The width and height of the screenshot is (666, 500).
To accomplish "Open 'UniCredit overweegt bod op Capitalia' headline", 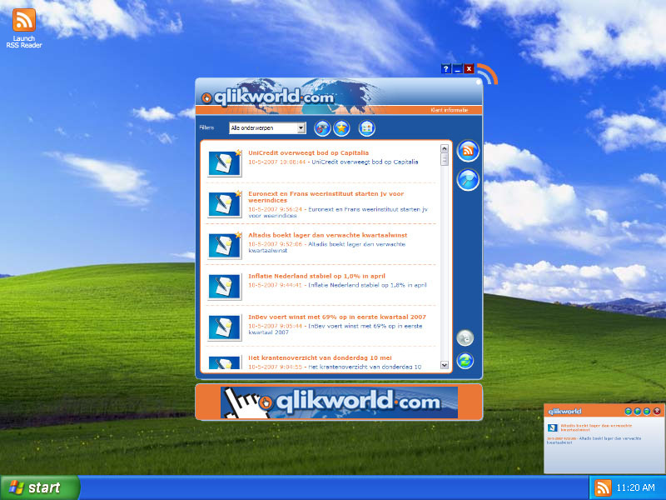I will coord(308,153).
